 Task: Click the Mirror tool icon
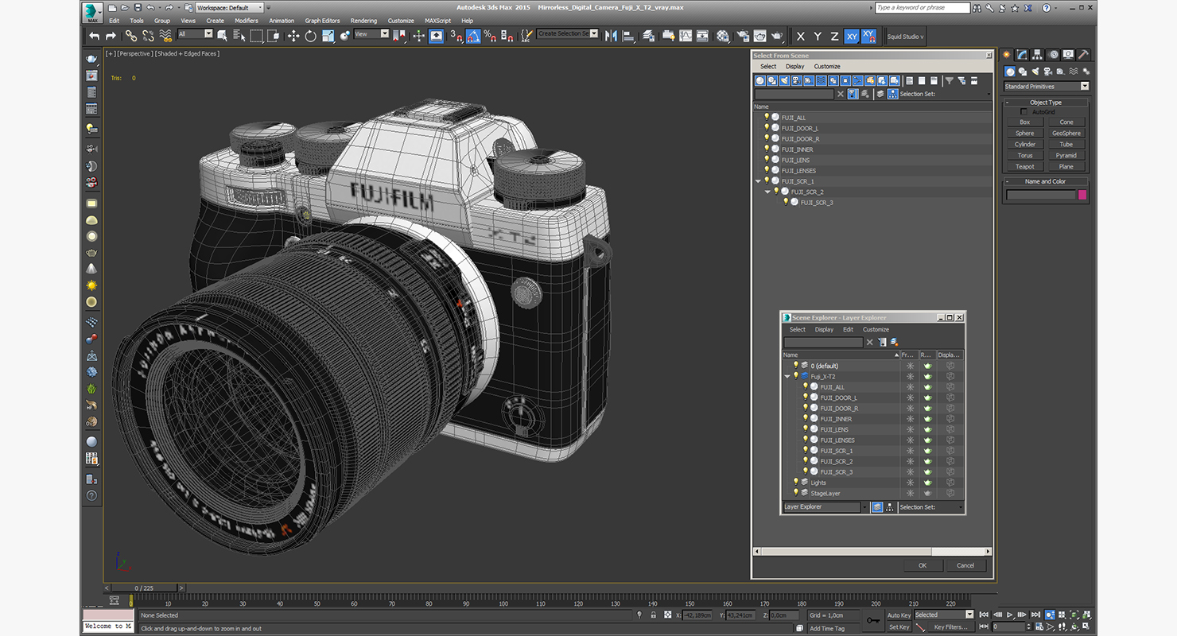click(611, 36)
